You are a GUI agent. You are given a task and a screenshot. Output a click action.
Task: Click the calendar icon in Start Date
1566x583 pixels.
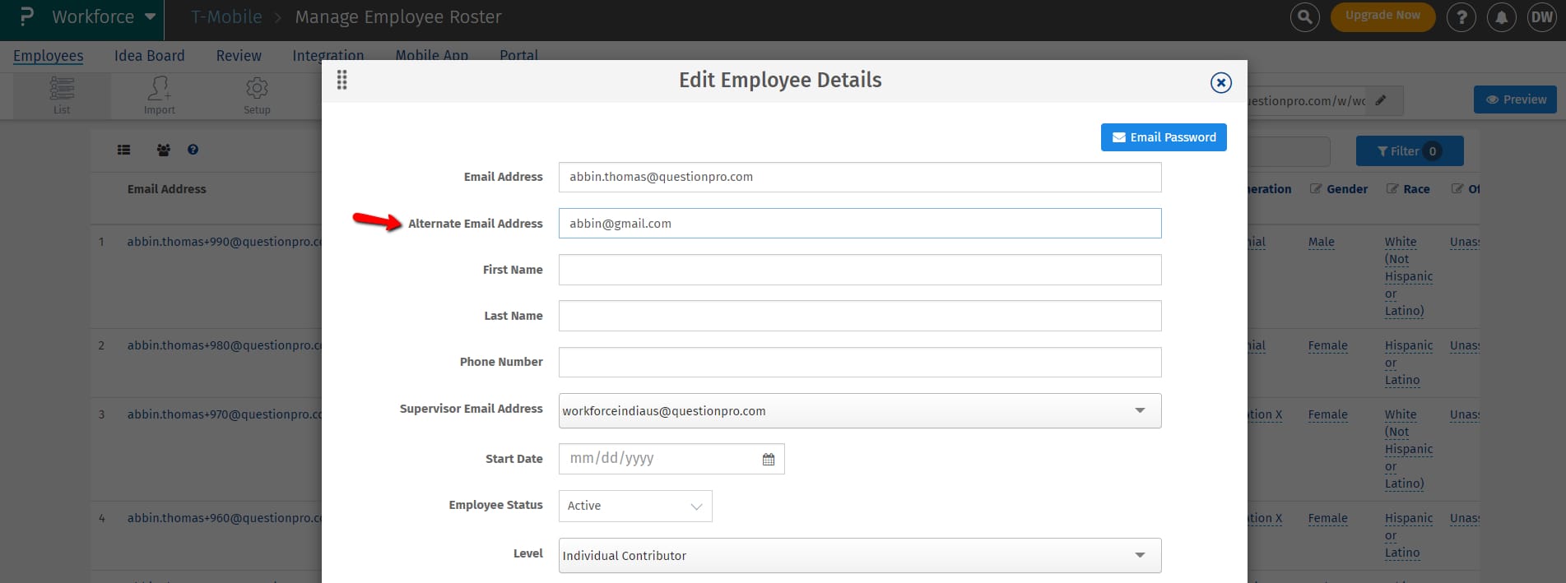768,460
